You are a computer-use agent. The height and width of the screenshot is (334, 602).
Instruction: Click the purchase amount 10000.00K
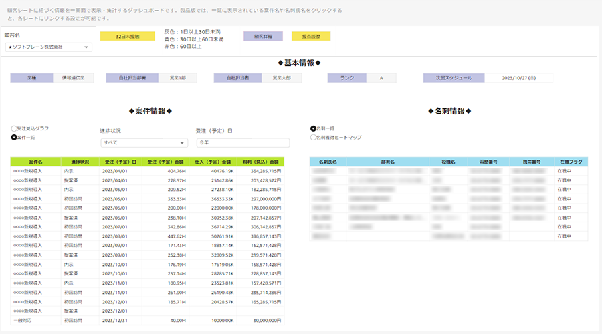point(222,320)
